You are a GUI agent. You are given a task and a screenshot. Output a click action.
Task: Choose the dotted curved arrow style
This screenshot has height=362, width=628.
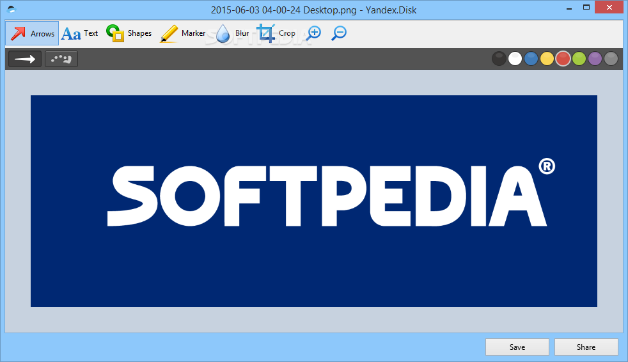pyautogui.click(x=61, y=59)
